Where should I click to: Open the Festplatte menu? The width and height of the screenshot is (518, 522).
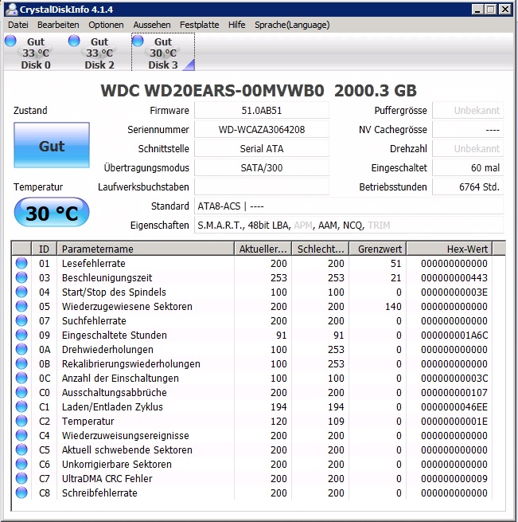coord(200,25)
